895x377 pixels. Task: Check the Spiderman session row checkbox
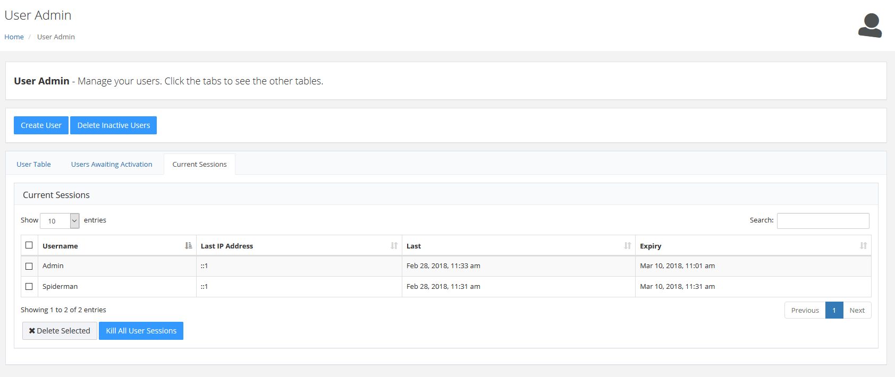click(29, 287)
